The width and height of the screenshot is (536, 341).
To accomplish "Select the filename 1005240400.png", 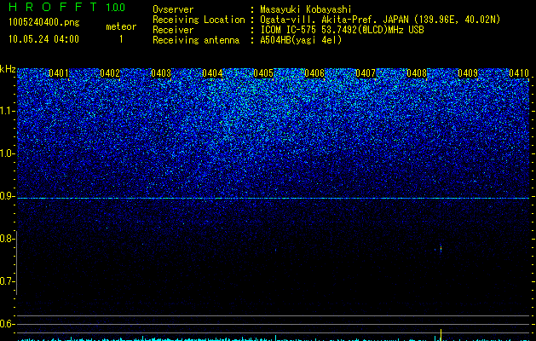I will point(44,22).
